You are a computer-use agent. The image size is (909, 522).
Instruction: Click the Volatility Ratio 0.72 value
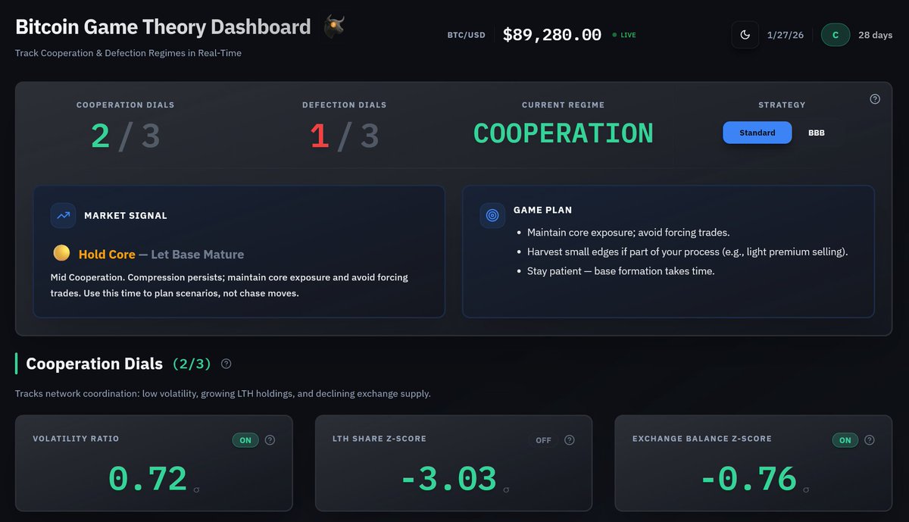click(148, 479)
